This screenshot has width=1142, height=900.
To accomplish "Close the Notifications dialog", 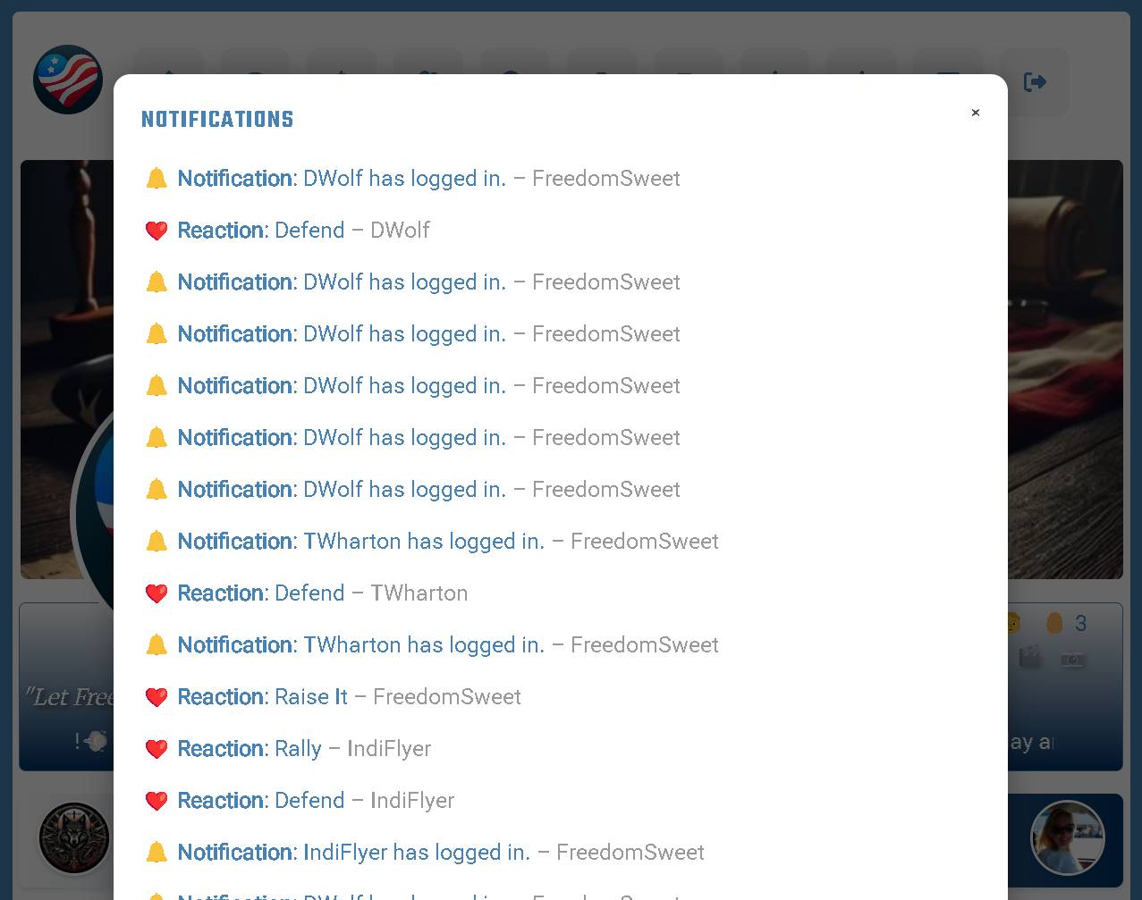I will pos(976,113).
